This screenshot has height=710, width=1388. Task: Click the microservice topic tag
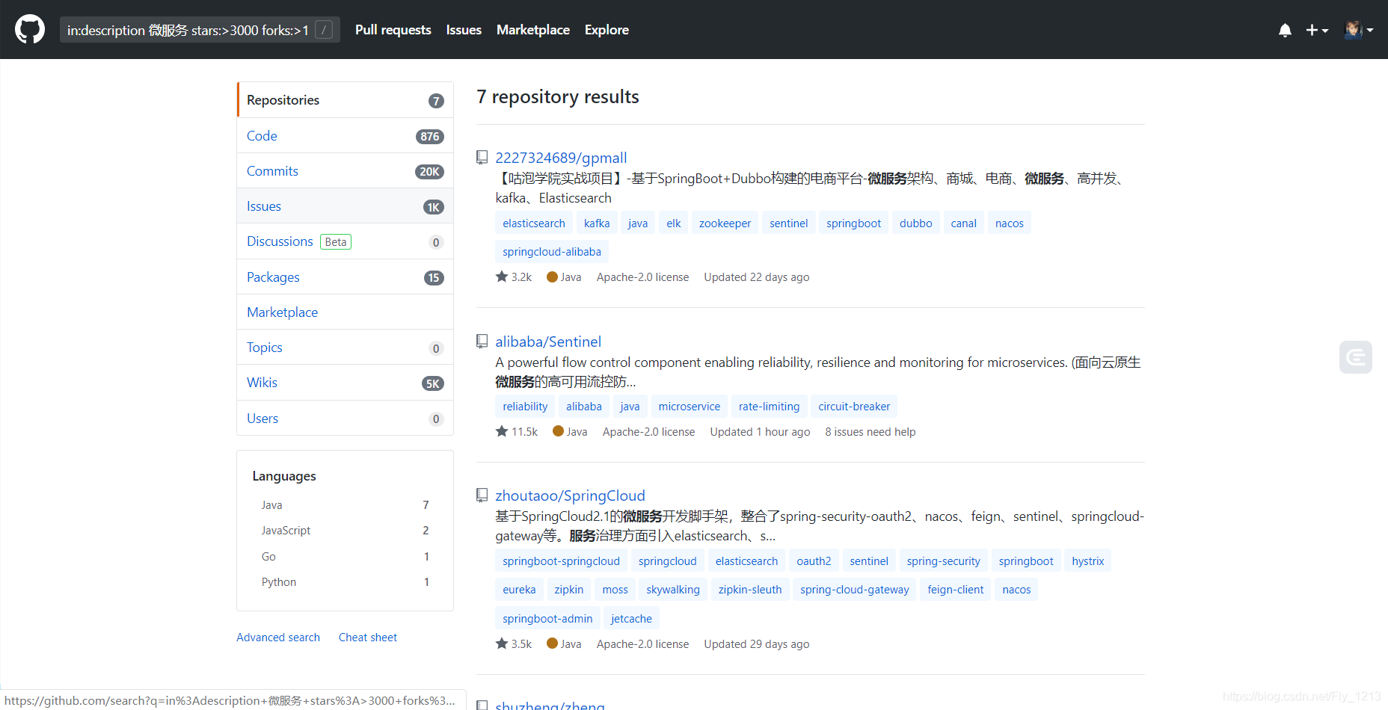[690, 407]
